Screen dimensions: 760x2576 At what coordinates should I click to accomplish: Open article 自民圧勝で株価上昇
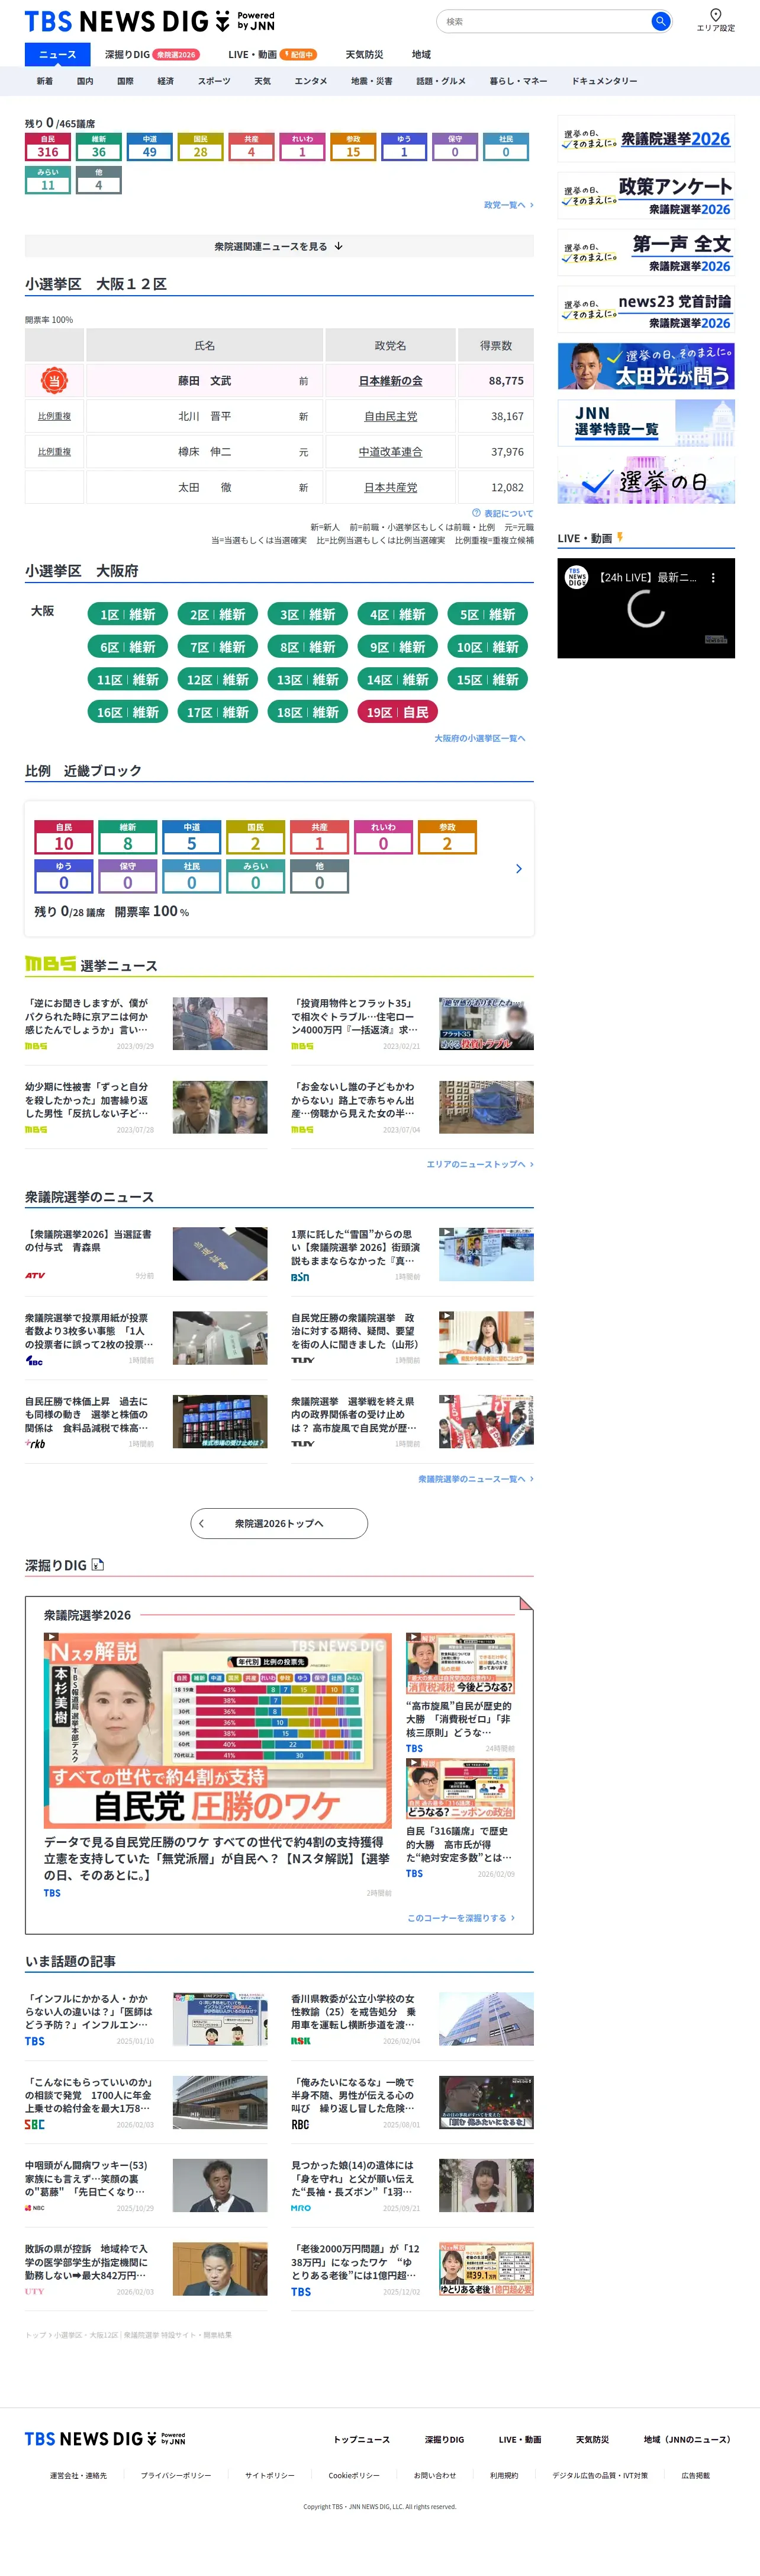click(146, 1421)
